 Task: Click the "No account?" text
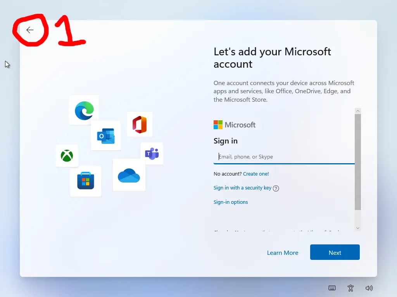(x=228, y=174)
